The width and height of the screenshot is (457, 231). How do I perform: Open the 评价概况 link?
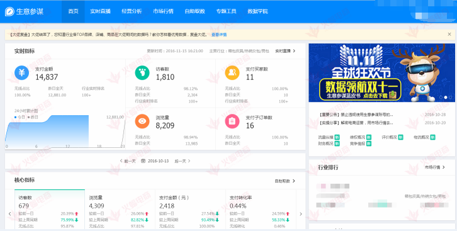pos(390,137)
